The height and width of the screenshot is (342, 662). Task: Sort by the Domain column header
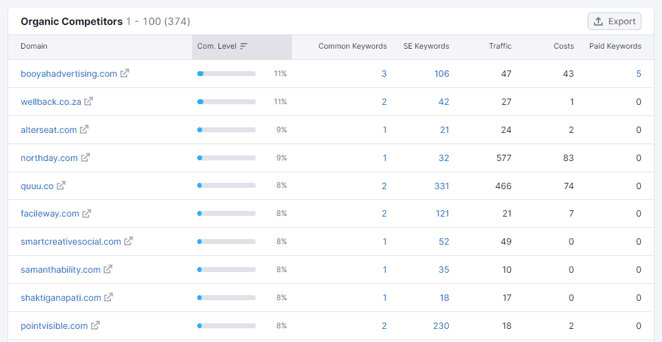point(34,46)
